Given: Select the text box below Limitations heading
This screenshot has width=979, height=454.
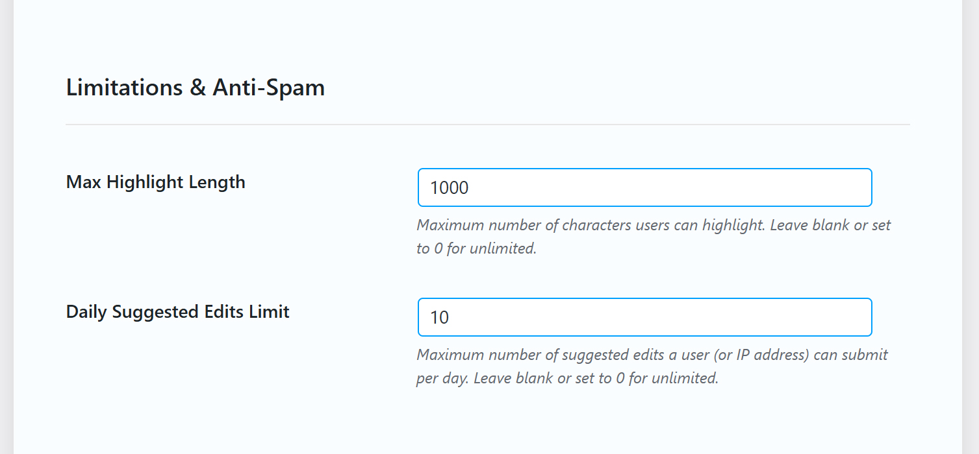Looking at the screenshot, I should coord(644,188).
